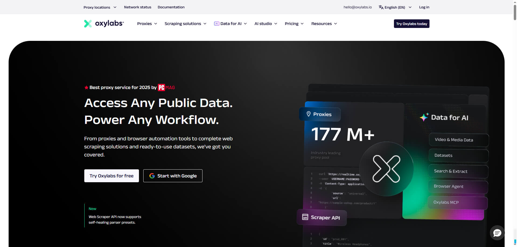Click the red star before Best proxy service
Image resolution: width=517 pixels, height=247 pixels.
(x=86, y=87)
